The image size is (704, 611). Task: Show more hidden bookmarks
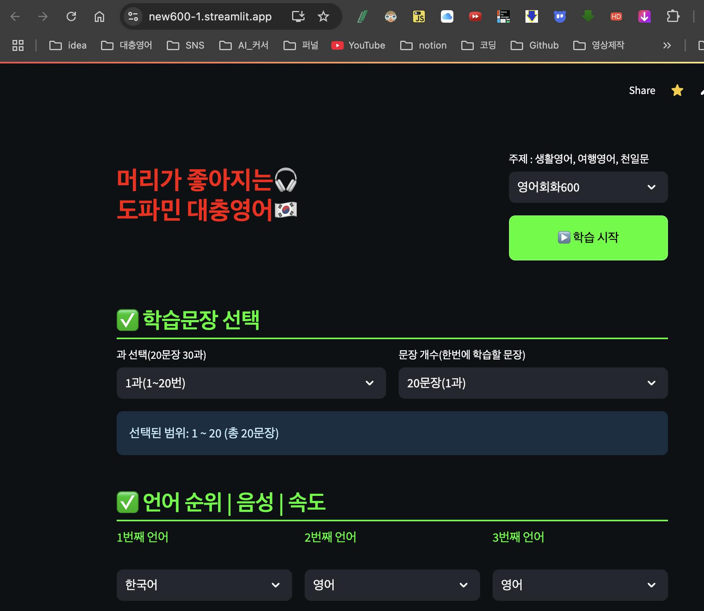pos(667,45)
